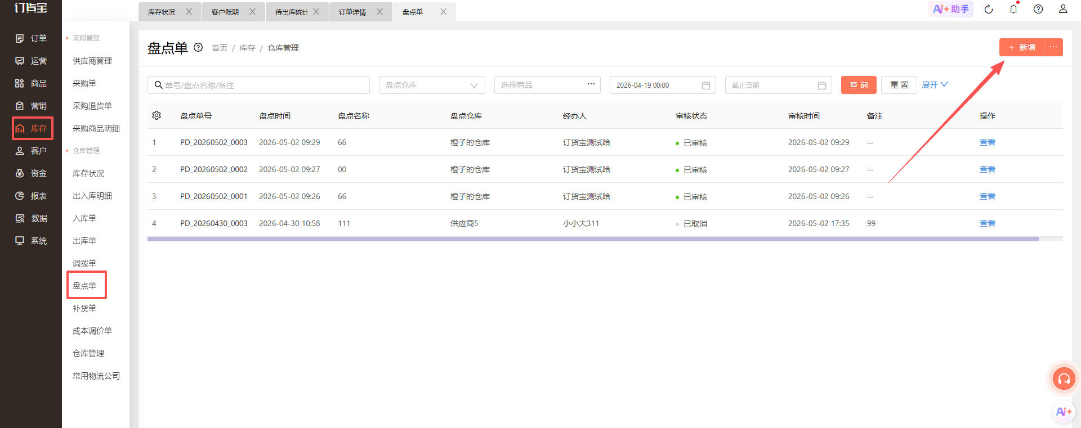Viewport: 1081px width, 428px height.
Task: Open the customer service headset widget
Action: click(1064, 379)
